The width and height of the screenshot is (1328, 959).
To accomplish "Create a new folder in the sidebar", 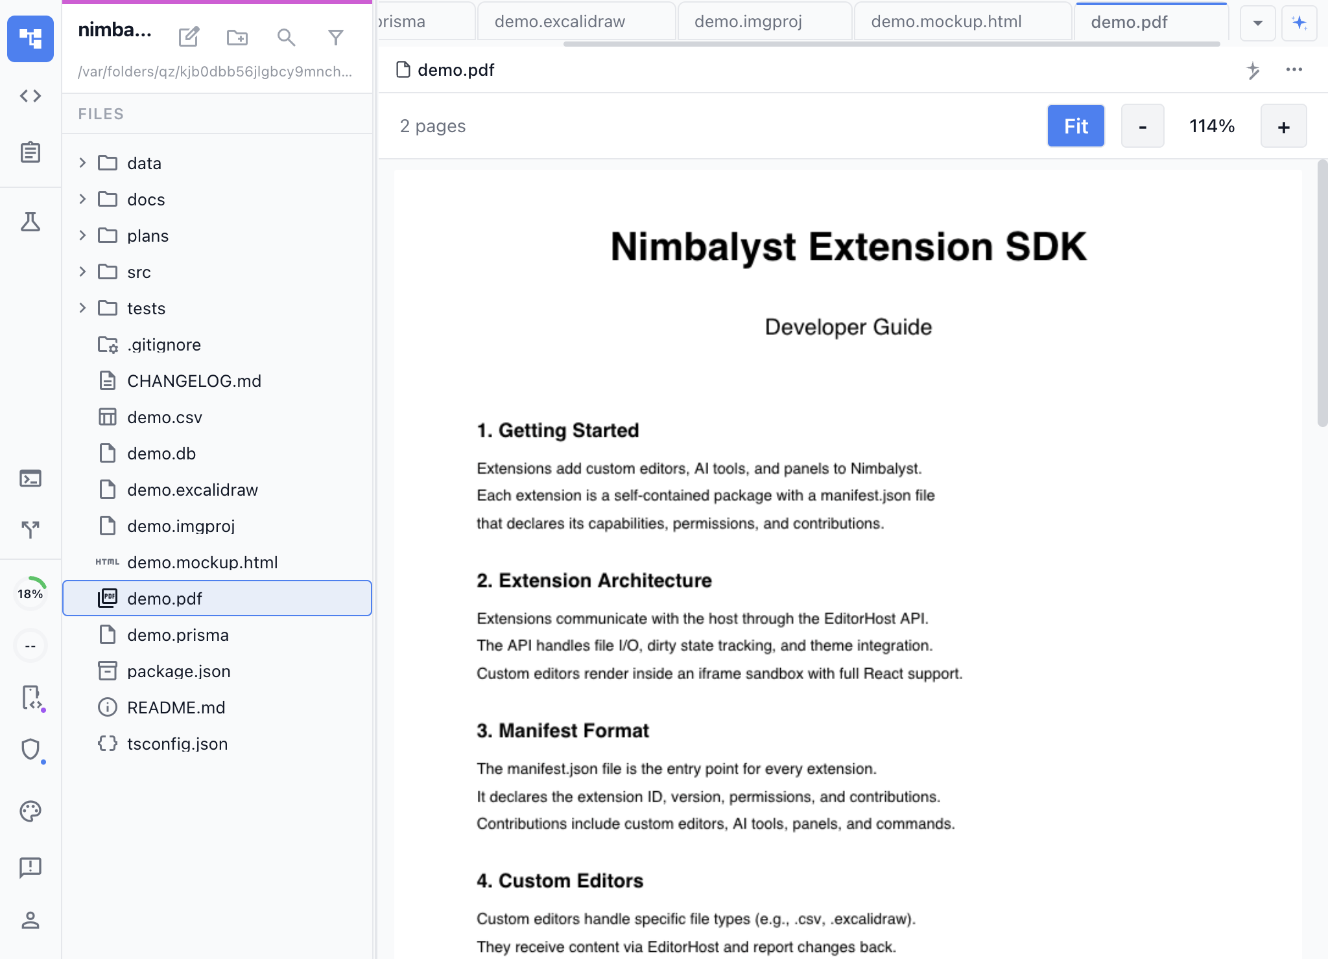I will (x=237, y=38).
